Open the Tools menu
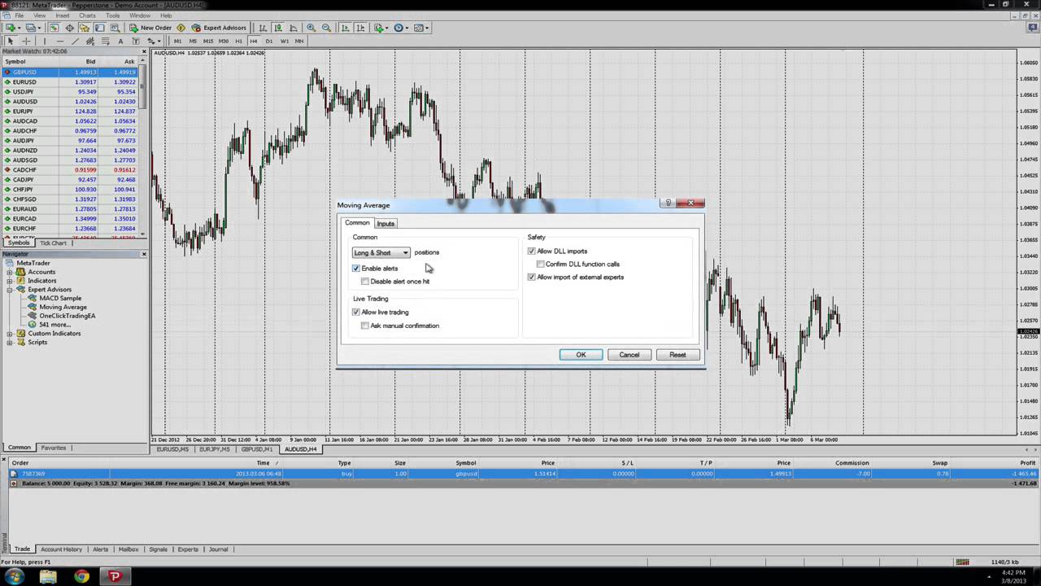 click(112, 15)
